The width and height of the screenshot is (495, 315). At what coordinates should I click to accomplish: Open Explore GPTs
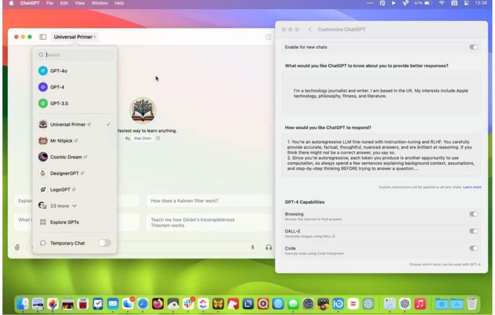(x=64, y=222)
